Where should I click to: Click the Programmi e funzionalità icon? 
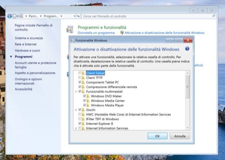[70, 30]
